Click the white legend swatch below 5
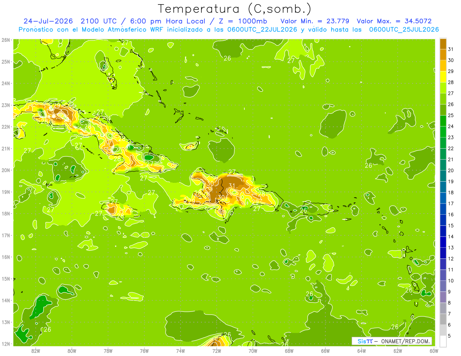This screenshot has height=356, width=461. click(x=443, y=341)
